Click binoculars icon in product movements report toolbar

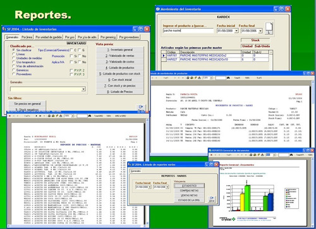[x=228, y=78]
